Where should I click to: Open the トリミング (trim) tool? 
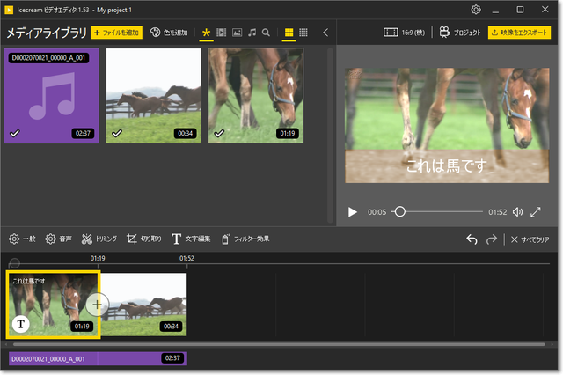[x=99, y=239]
